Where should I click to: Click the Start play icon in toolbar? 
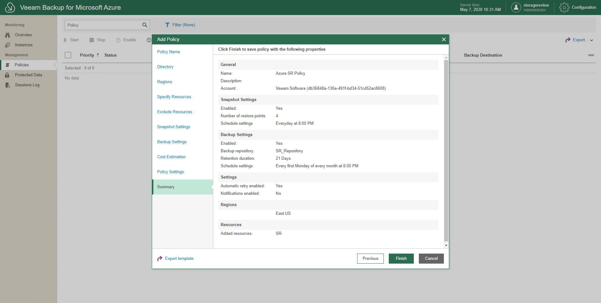click(65, 40)
